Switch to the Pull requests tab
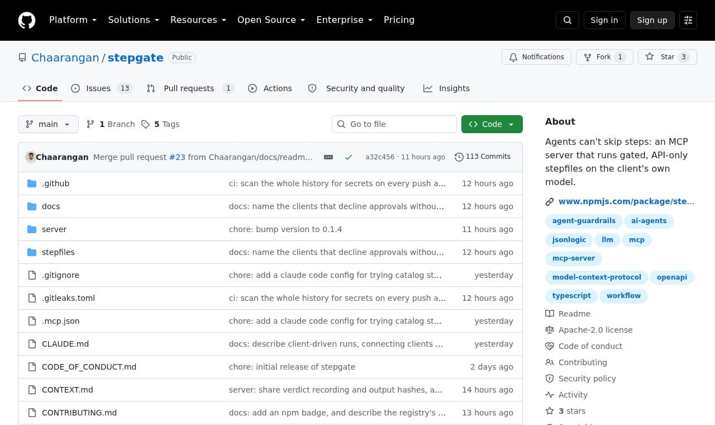Image resolution: width=715 pixels, height=425 pixels. (x=190, y=88)
